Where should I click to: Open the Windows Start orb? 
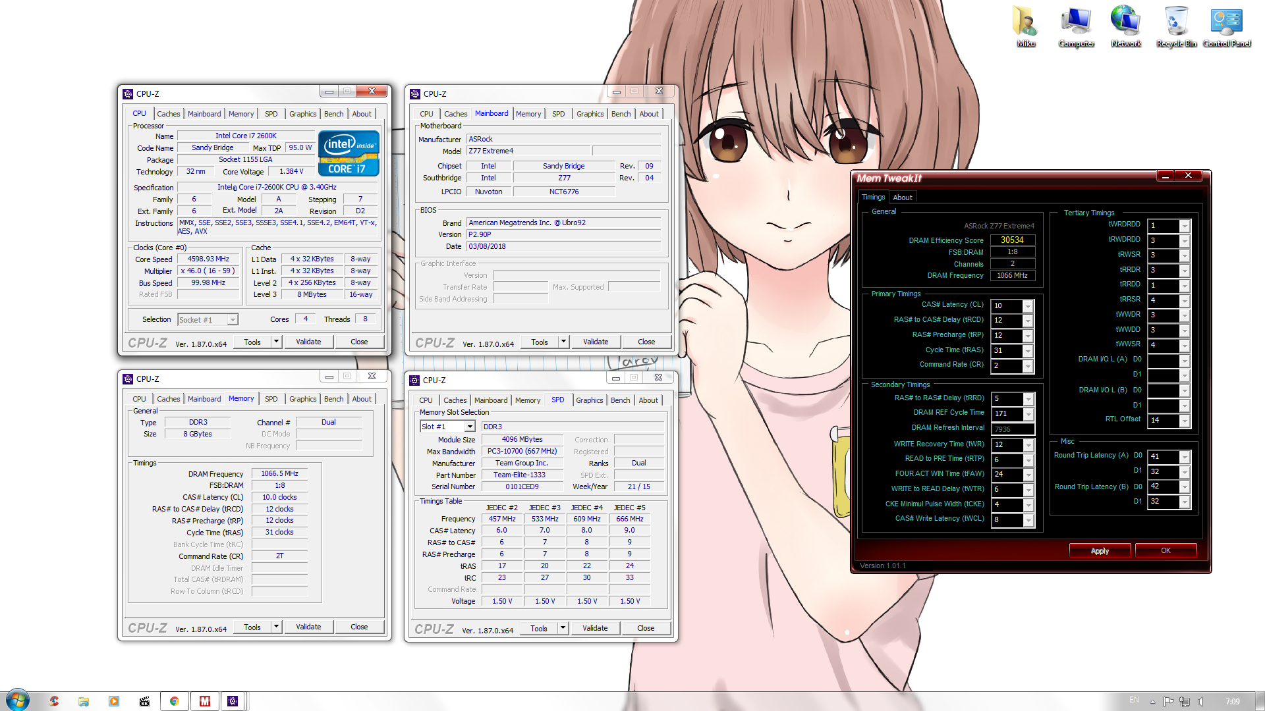click(x=18, y=700)
